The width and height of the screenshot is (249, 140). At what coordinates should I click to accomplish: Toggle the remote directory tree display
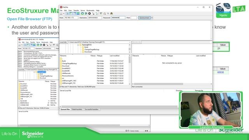(74, 14)
